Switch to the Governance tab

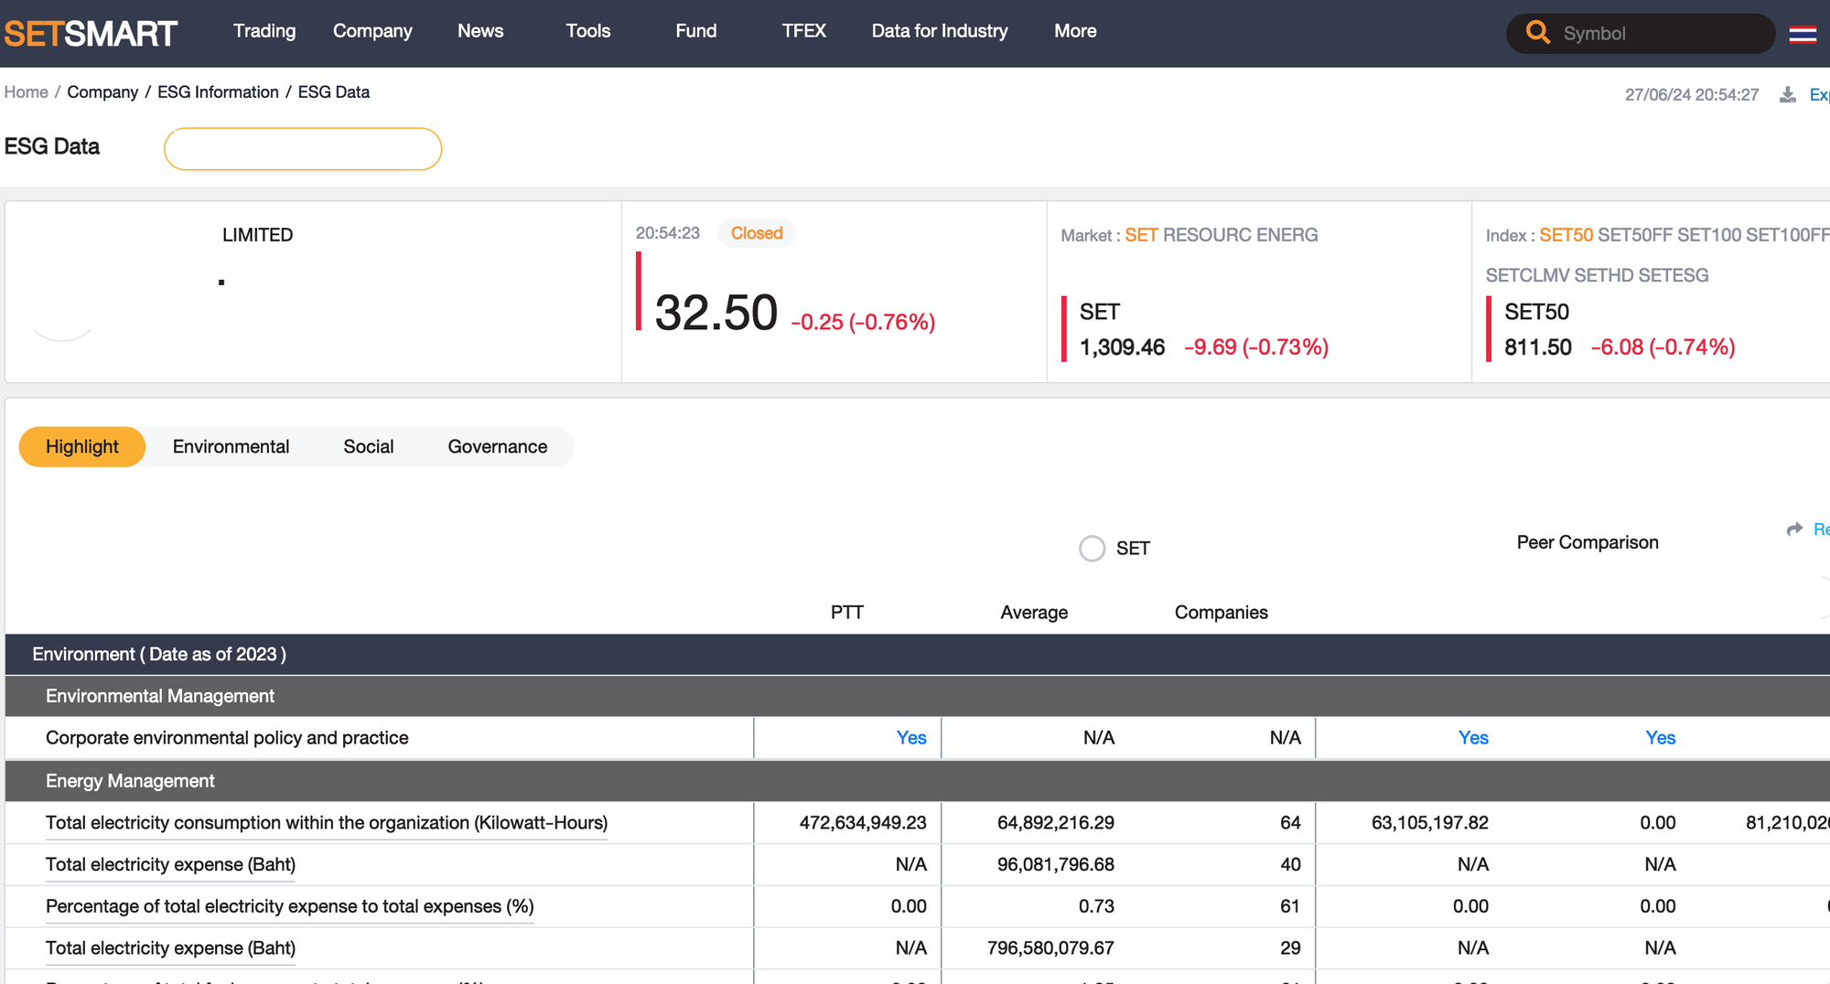click(x=498, y=446)
